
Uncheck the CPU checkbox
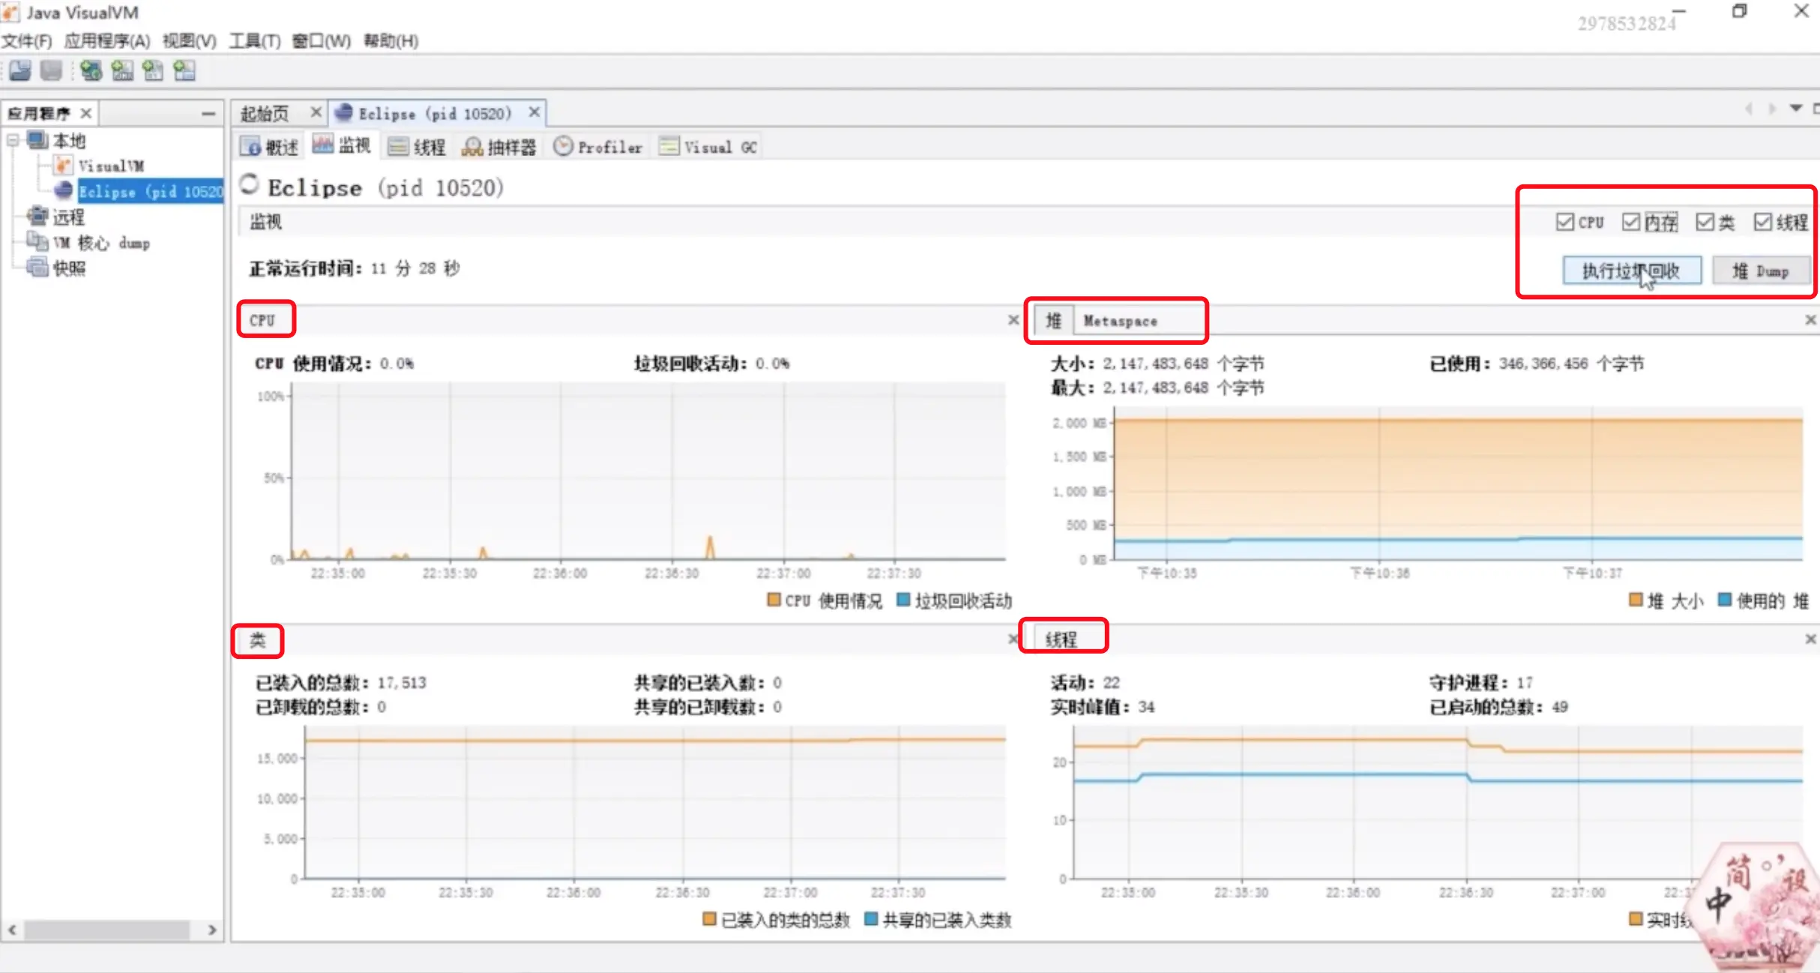point(1564,222)
